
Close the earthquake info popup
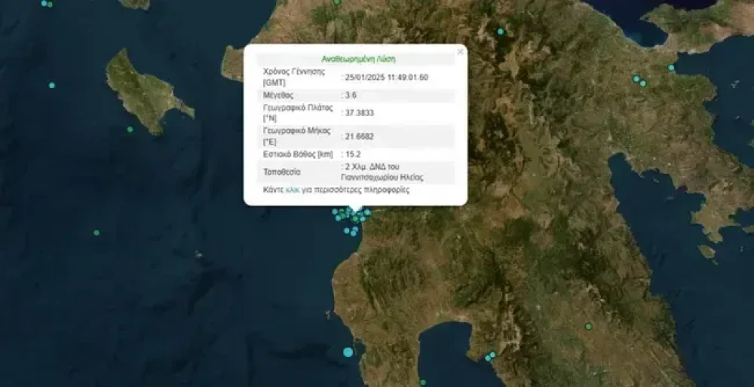[x=460, y=52]
